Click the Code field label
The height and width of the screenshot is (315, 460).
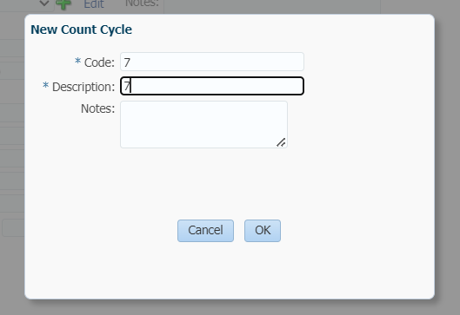pos(99,62)
